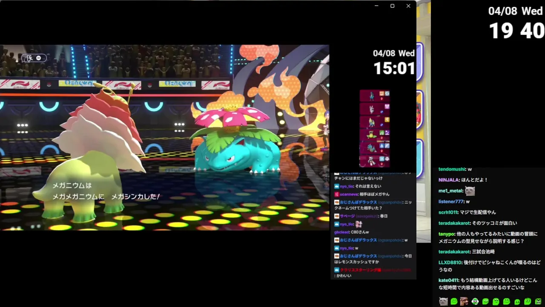The width and height of the screenshot is (545, 307).
Task: Click teradakakarot beside 三試合池崎
Action: [454, 252]
